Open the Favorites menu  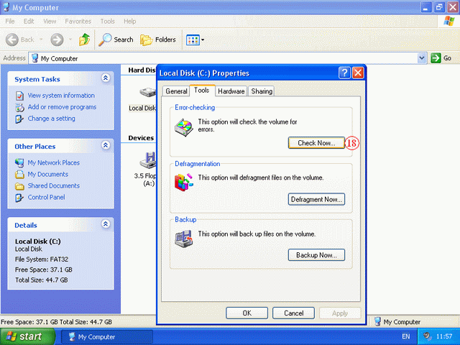point(78,22)
